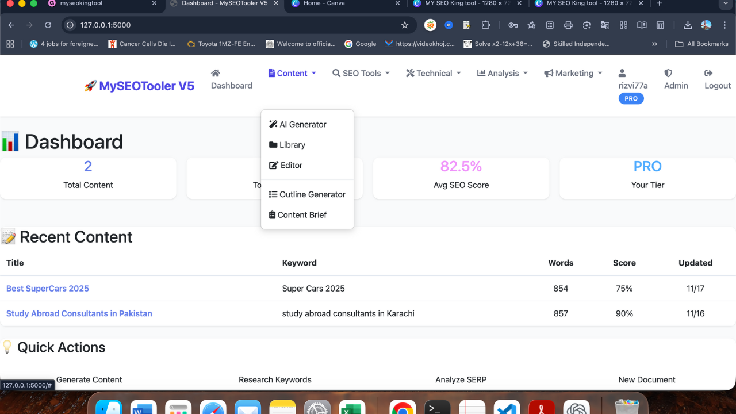The width and height of the screenshot is (736, 414).
Task: Expand the Marketing menu
Action: coord(573,73)
